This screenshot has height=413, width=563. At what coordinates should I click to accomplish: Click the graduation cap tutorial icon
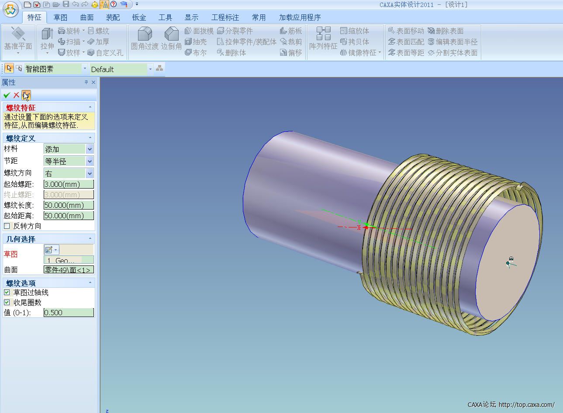point(124,4)
